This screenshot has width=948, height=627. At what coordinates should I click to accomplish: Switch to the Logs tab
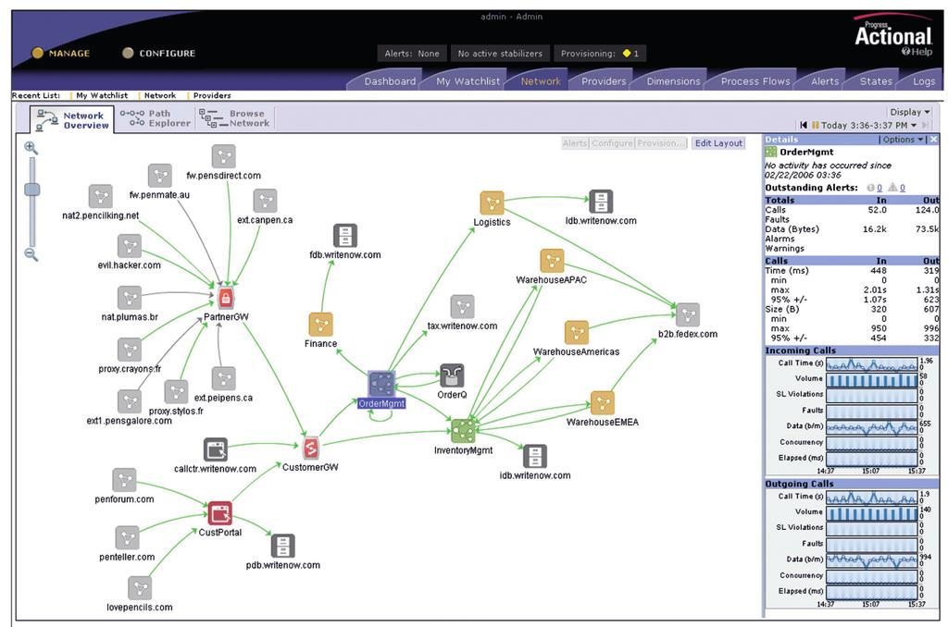924,81
